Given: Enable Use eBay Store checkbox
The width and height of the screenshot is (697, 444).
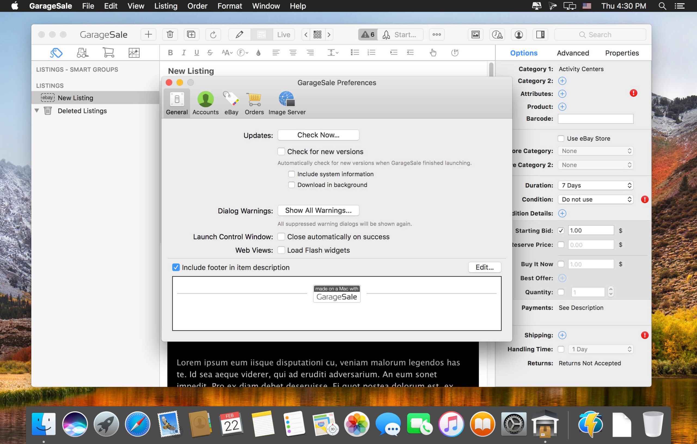Looking at the screenshot, I should [x=561, y=139].
